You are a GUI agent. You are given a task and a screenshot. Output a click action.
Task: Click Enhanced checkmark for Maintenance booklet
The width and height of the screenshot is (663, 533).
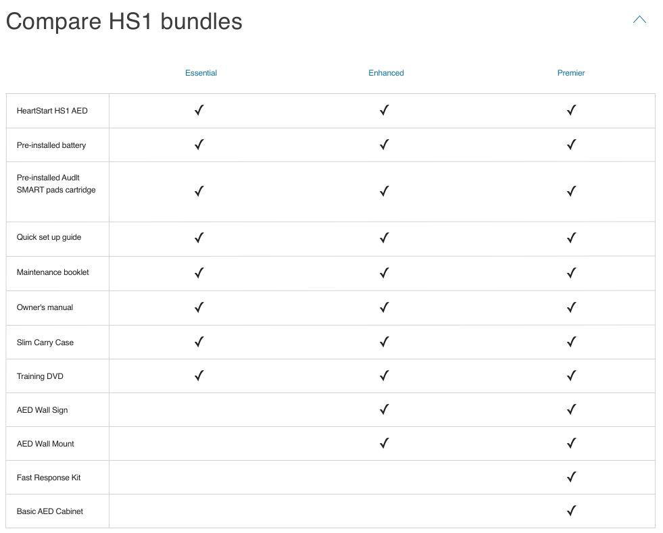point(385,273)
